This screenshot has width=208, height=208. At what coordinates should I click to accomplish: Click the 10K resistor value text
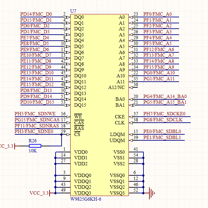[x=33, y=151]
